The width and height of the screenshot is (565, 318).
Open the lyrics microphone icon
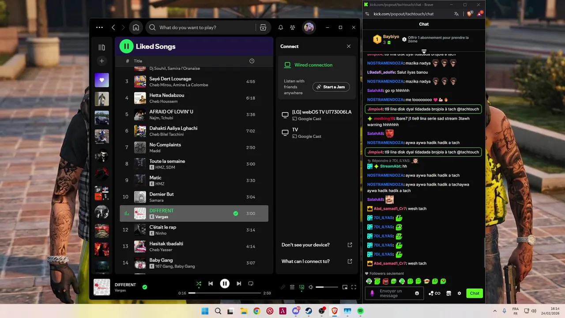click(x=283, y=287)
